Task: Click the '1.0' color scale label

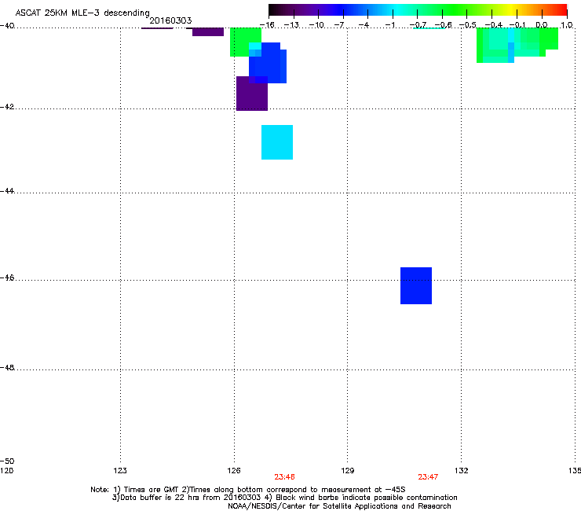Action: 567,25
